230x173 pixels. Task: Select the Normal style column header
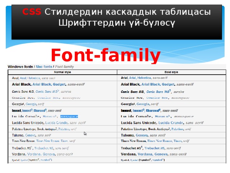[x=63, y=72]
